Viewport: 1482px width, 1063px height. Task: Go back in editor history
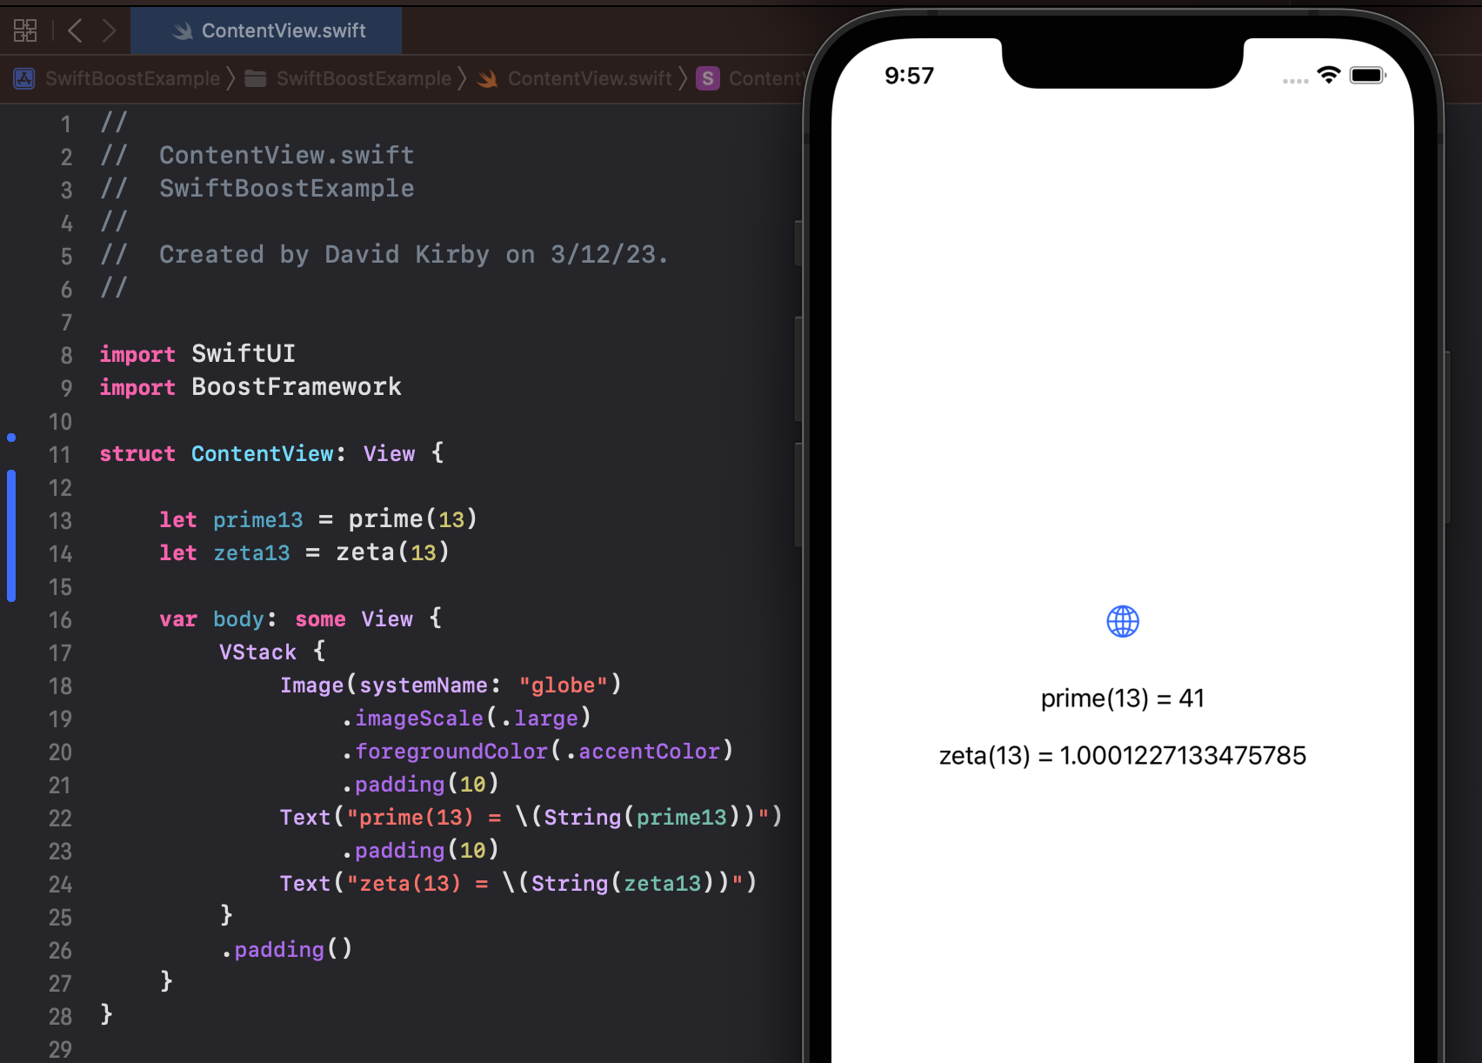(x=75, y=30)
